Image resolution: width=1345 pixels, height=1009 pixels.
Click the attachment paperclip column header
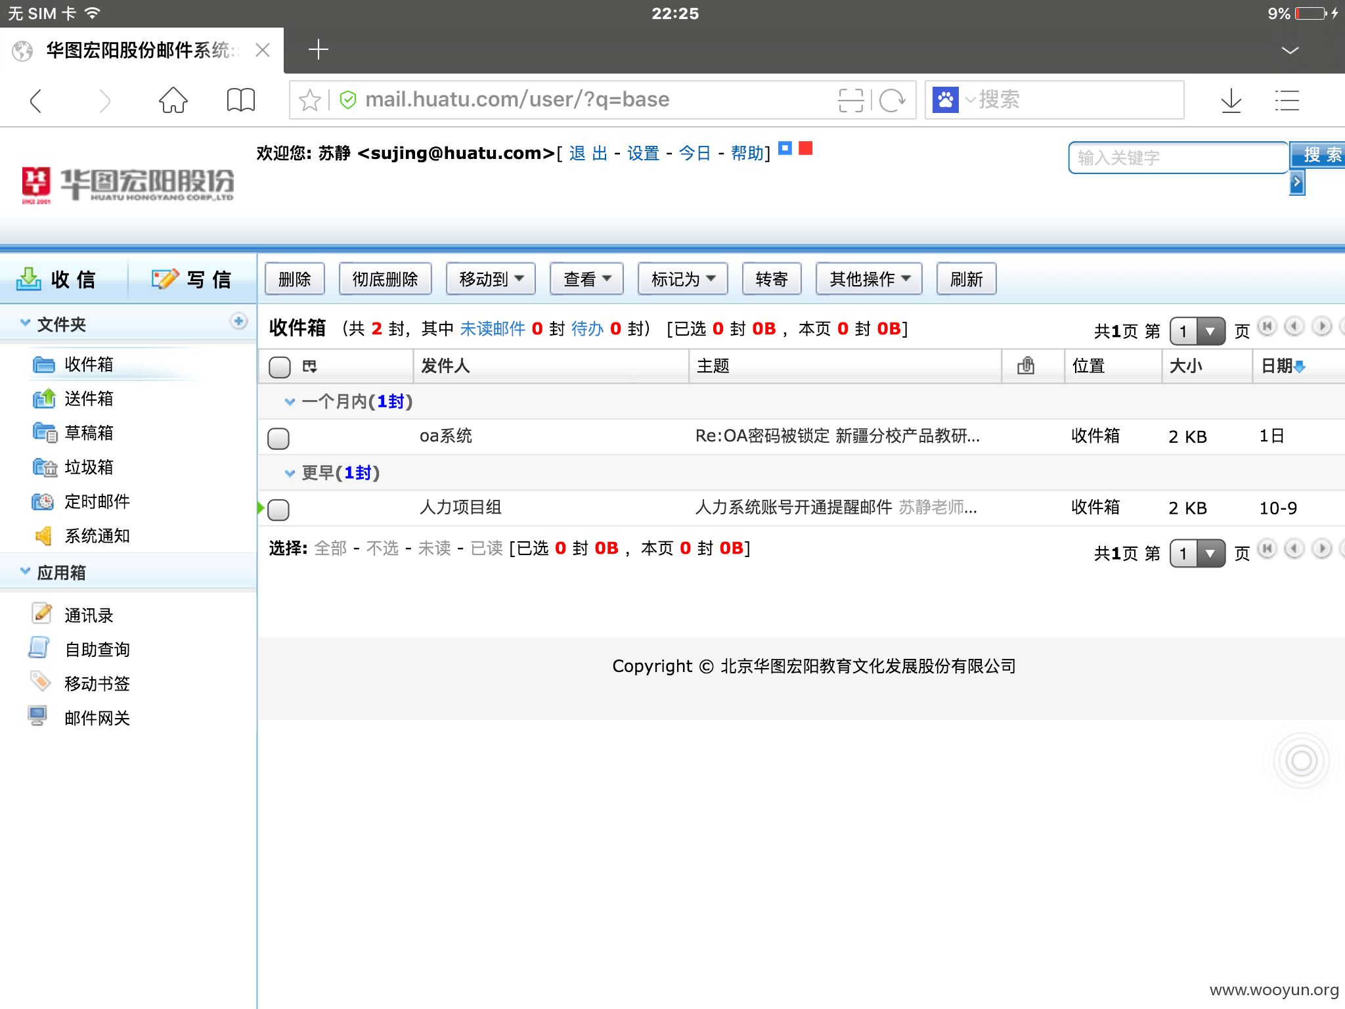coord(1026,366)
